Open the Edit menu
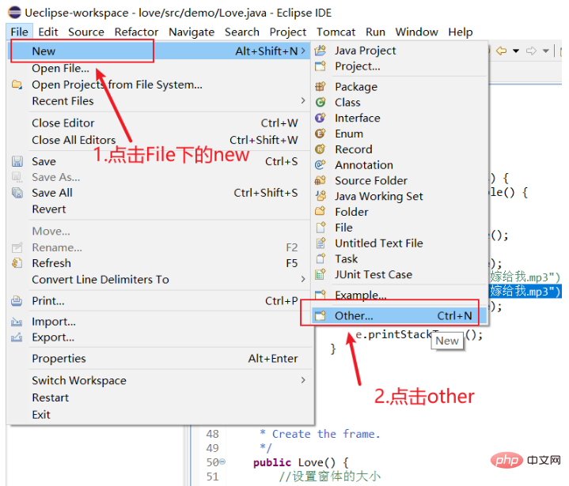The image size is (569, 486). pyautogui.click(x=48, y=32)
